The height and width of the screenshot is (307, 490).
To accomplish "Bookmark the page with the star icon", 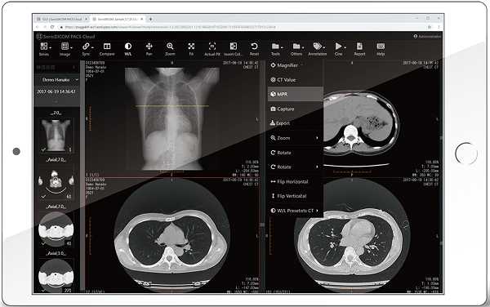I will click(430, 27).
